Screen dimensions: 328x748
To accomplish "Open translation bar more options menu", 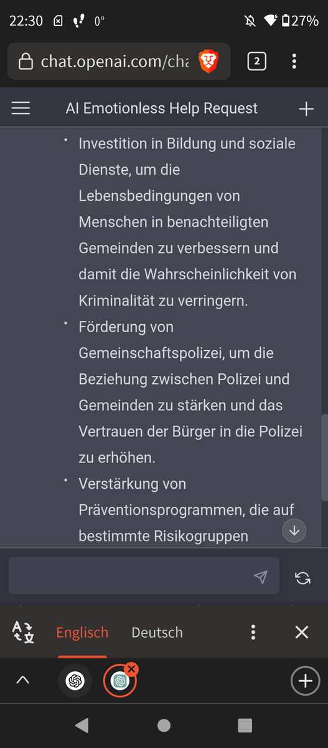I will [253, 632].
